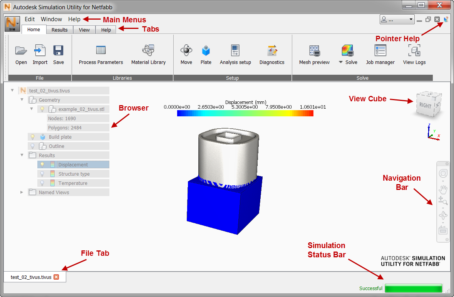Viewport: 454px width, 297px height.
Task: Toggle visibility of example_02_tivus.stl
Action: (42, 109)
